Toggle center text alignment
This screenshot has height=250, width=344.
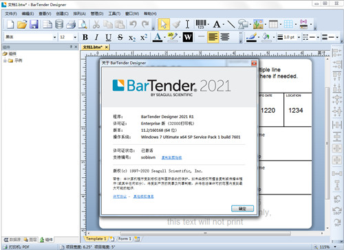[x=225, y=37]
